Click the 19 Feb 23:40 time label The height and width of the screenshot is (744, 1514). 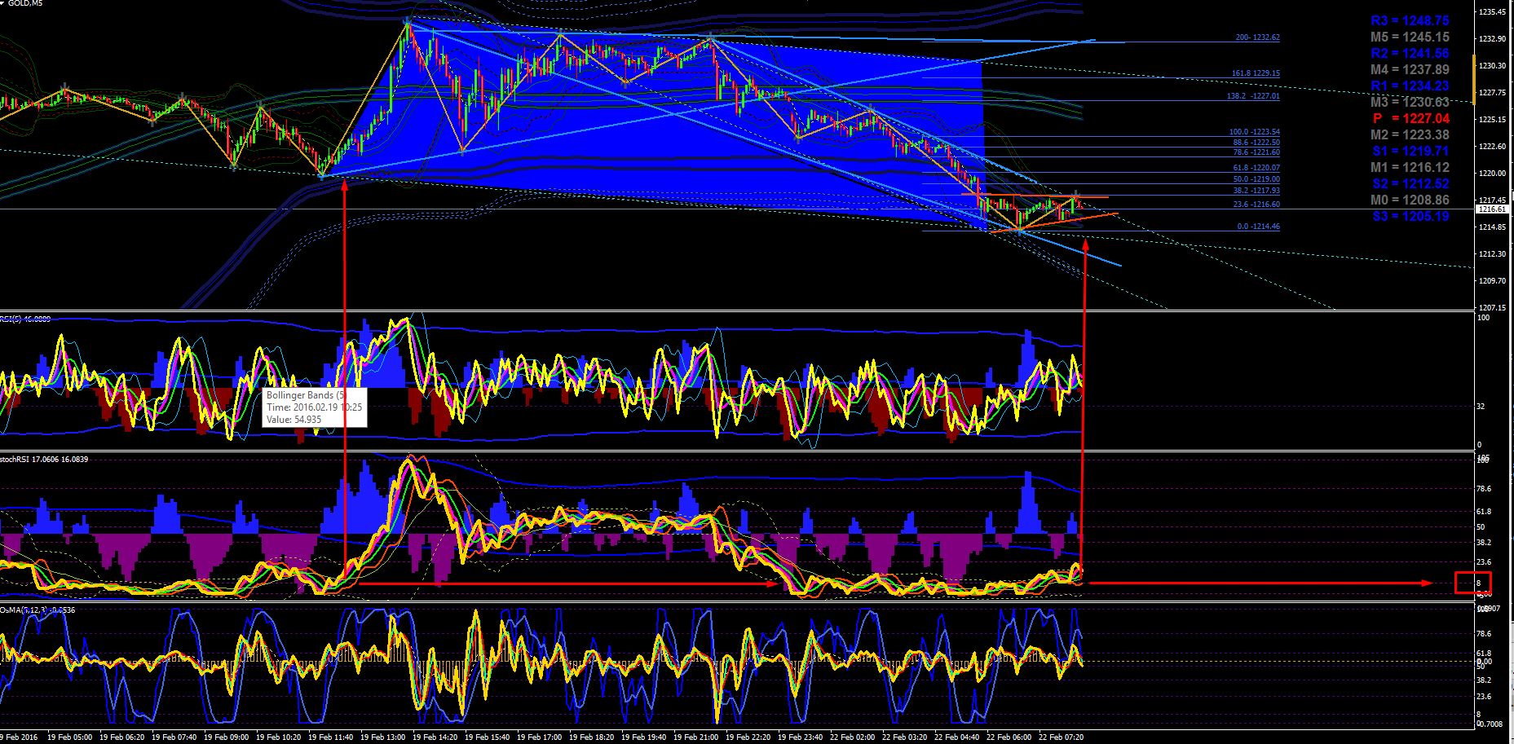pyautogui.click(x=800, y=737)
